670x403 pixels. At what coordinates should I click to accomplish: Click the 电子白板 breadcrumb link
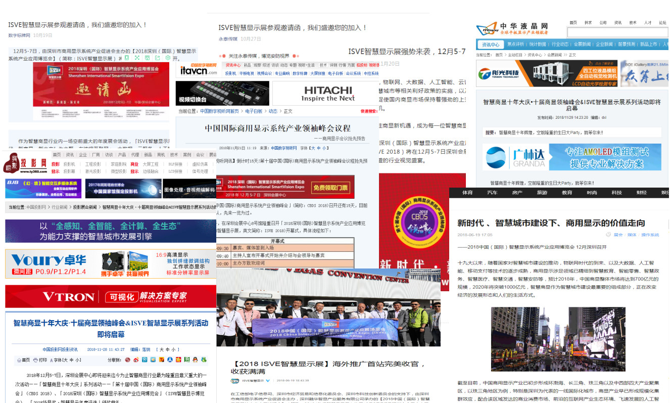(254, 111)
